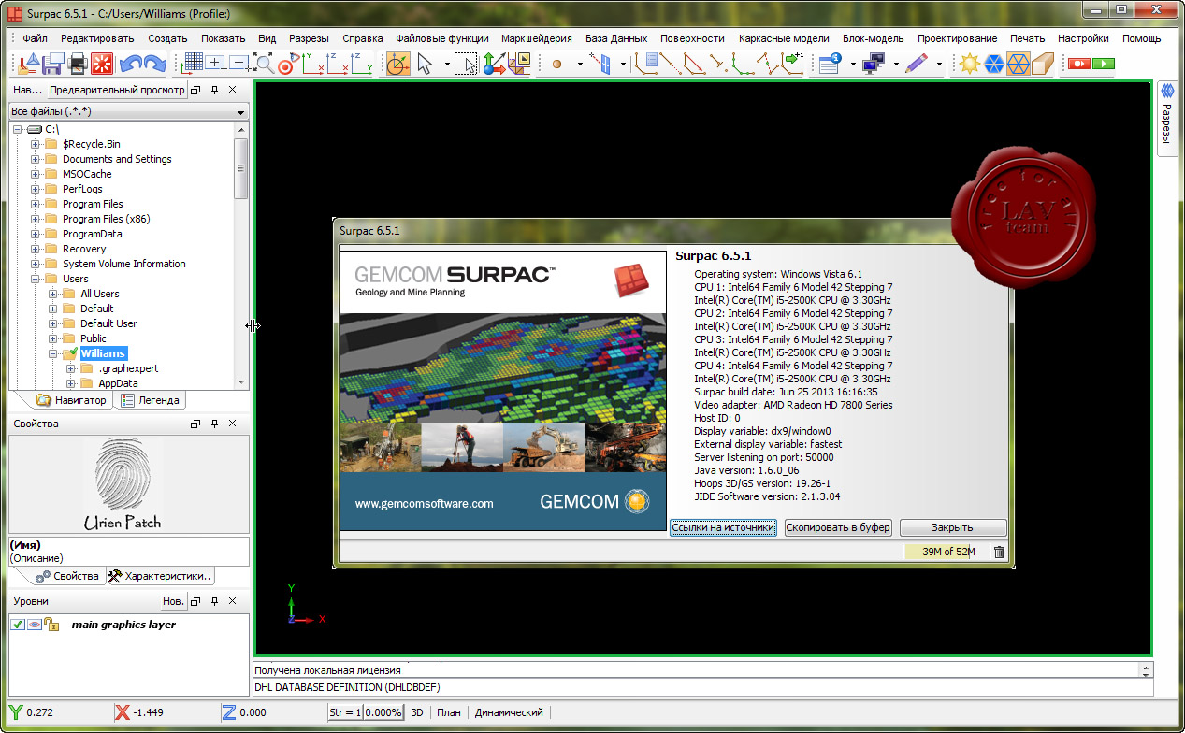Collapse the Williams folder node
The width and height of the screenshot is (1185, 733).
pos(53,353)
